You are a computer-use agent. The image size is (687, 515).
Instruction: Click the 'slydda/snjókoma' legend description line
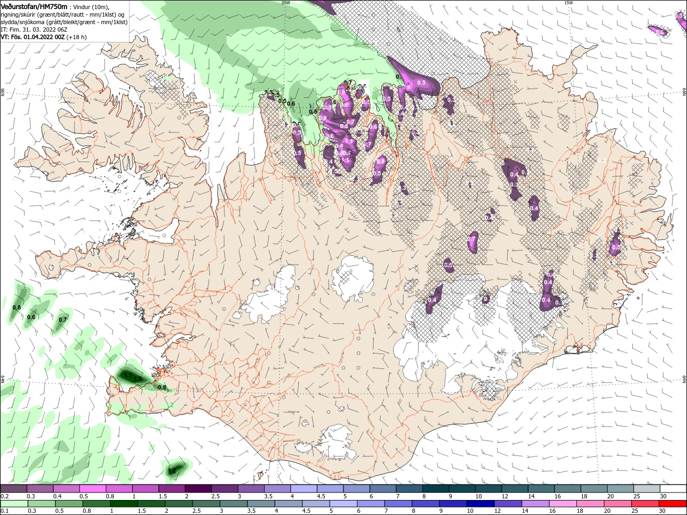pyautogui.click(x=64, y=22)
